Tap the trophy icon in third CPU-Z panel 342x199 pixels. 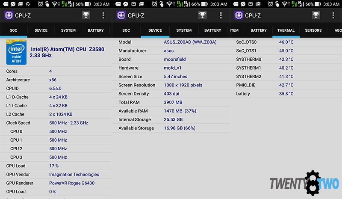[316, 15]
